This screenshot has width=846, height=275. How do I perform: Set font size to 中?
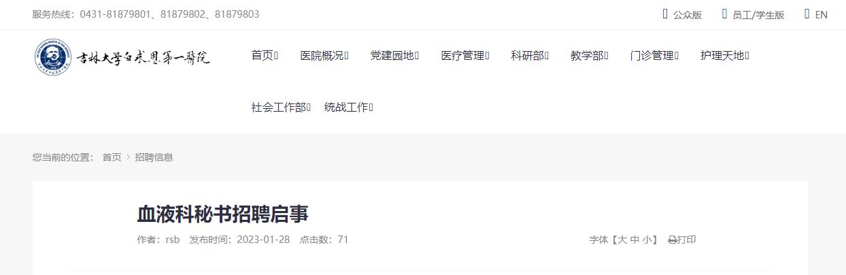coord(634,240)
